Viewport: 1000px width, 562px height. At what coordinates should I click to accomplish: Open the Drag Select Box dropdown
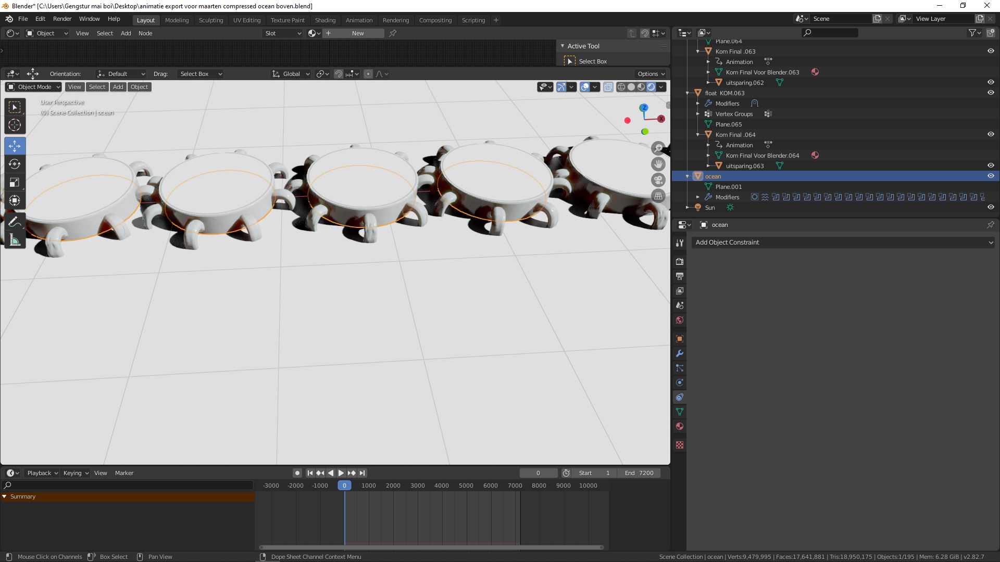[x=201, y=74]
